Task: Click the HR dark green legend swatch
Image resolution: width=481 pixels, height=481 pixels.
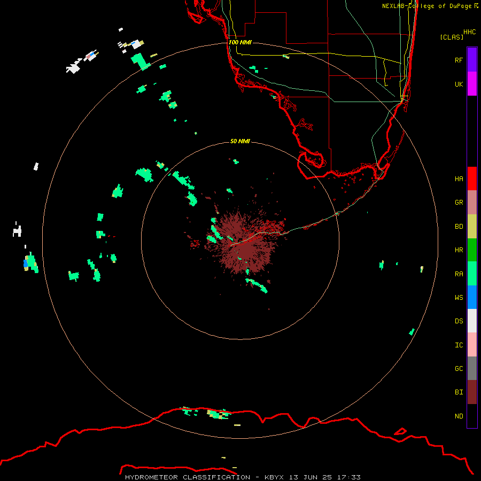Action: click(x=472, y=250)
